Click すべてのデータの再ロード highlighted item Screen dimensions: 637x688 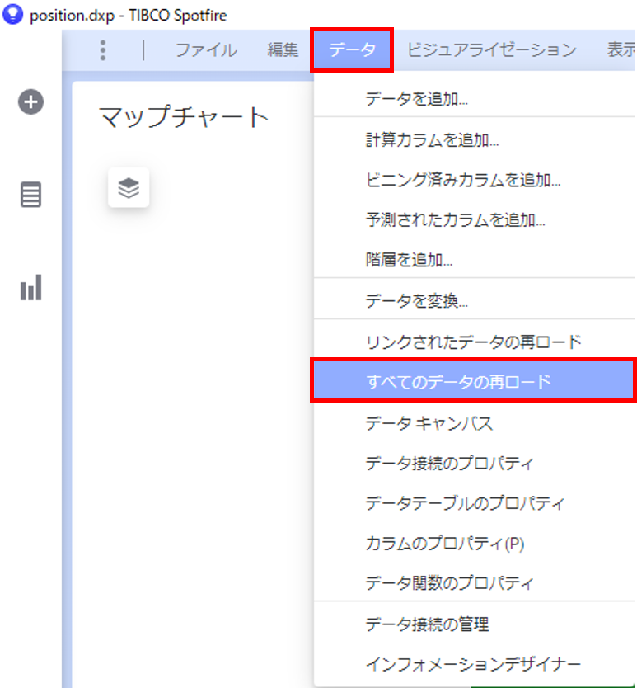pyautogui.click(x=474, y=381)
